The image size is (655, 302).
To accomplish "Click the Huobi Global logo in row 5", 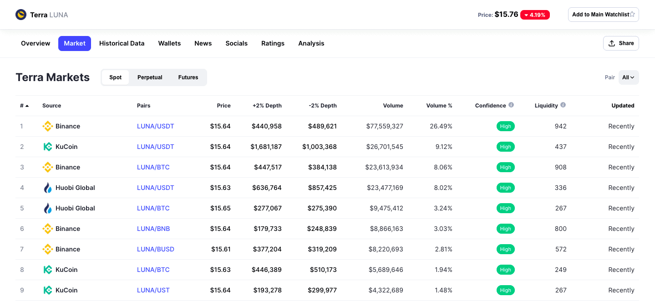I will click(47, 208).
